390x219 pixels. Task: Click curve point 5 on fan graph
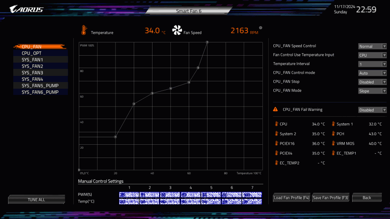(x=189, y=82)
